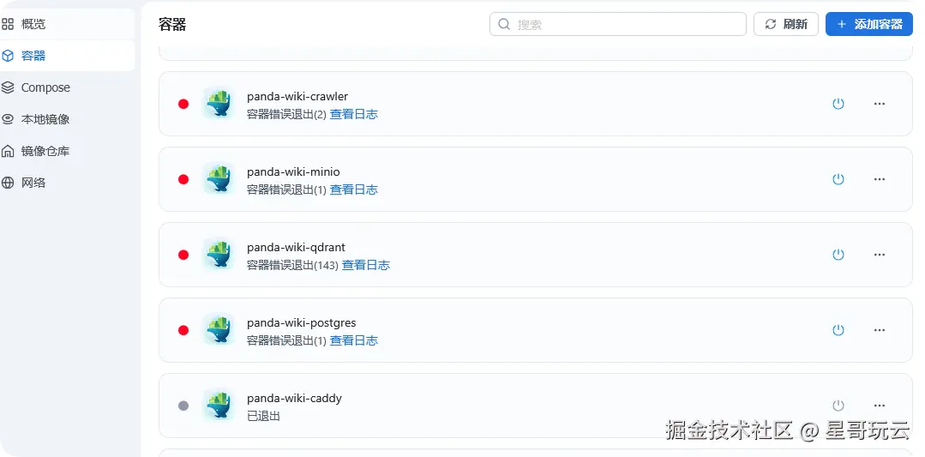Start the panda-wiki-caddy container with power icon
Viewport: 925px width, 457px height.
838,406
